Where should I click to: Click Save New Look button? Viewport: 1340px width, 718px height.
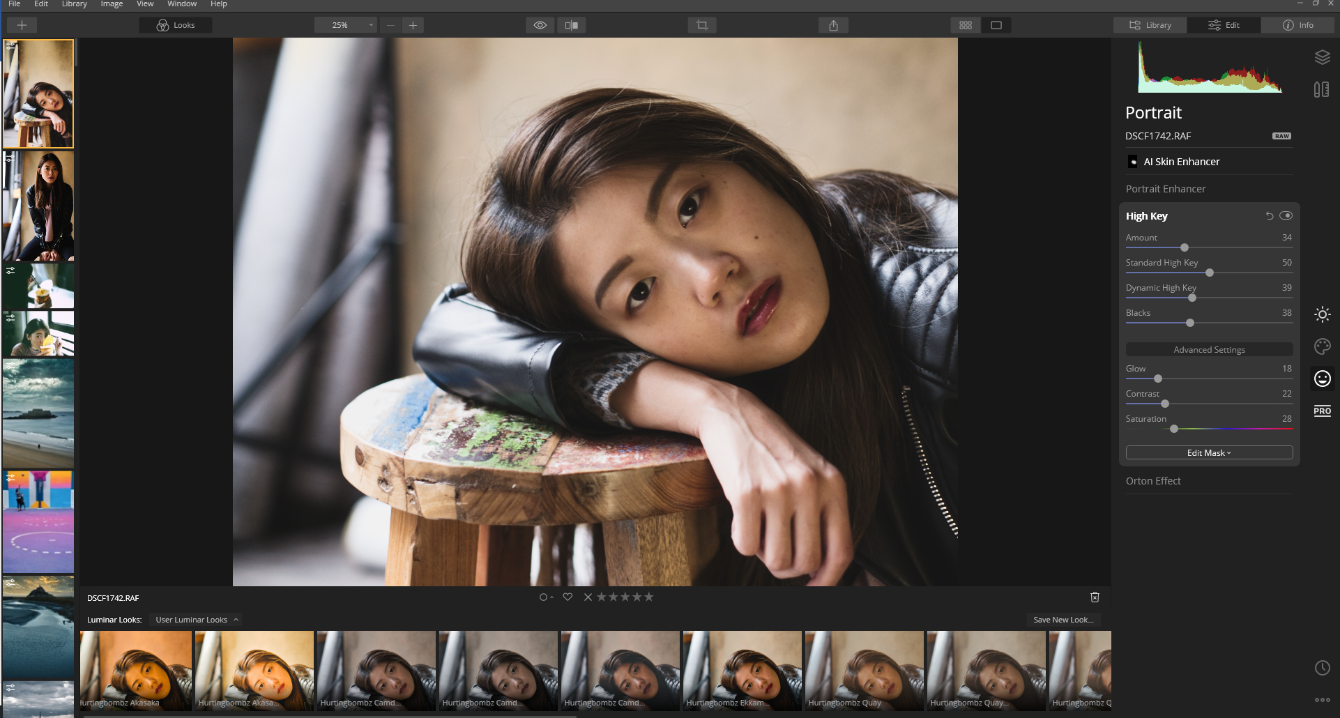click(1063, 620)
